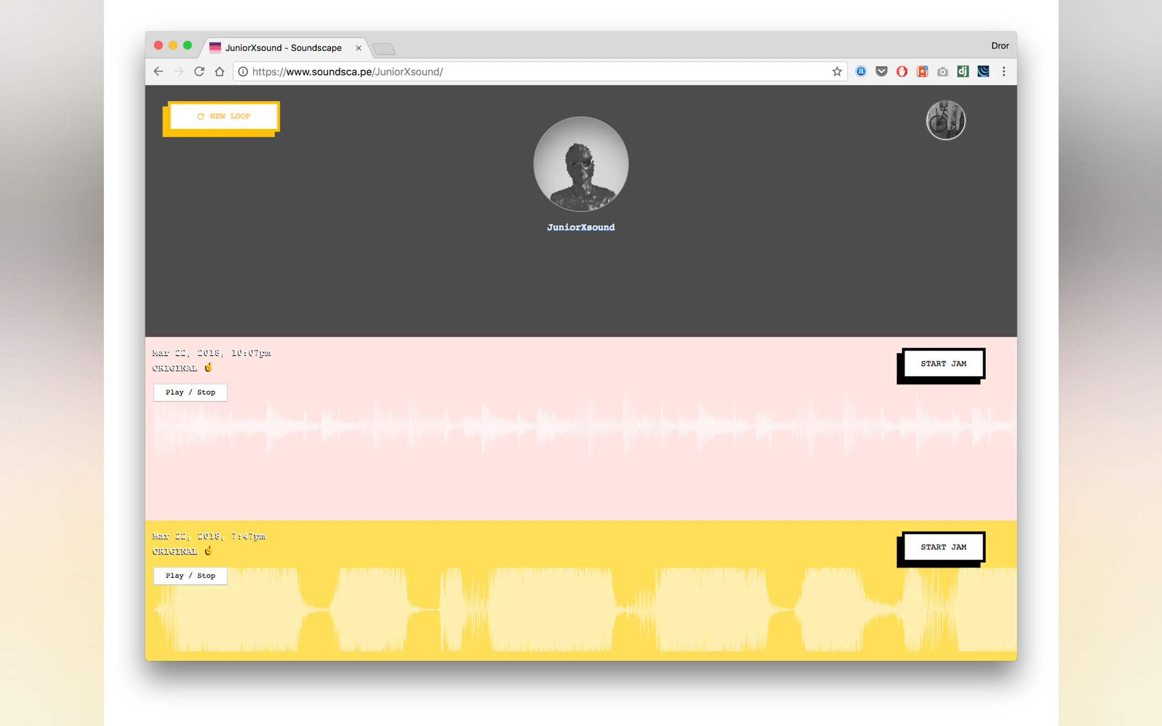Screen dimensions: 1162x726
Task: Start jam on the 7:47pm loop
Action: click(943, 547)
